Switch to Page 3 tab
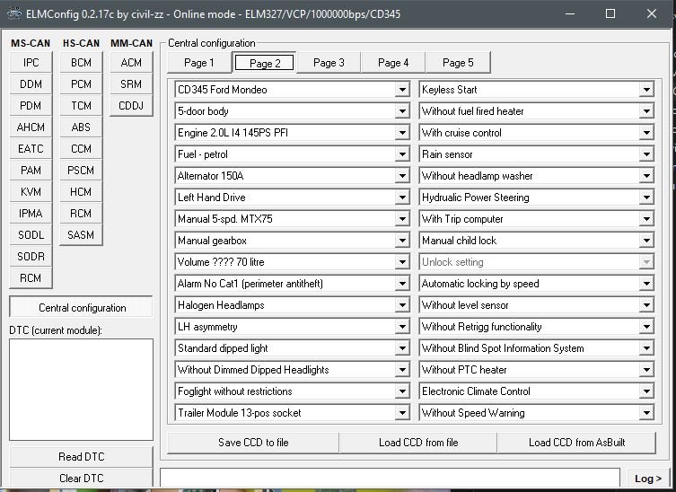 (x=328, y=63)
